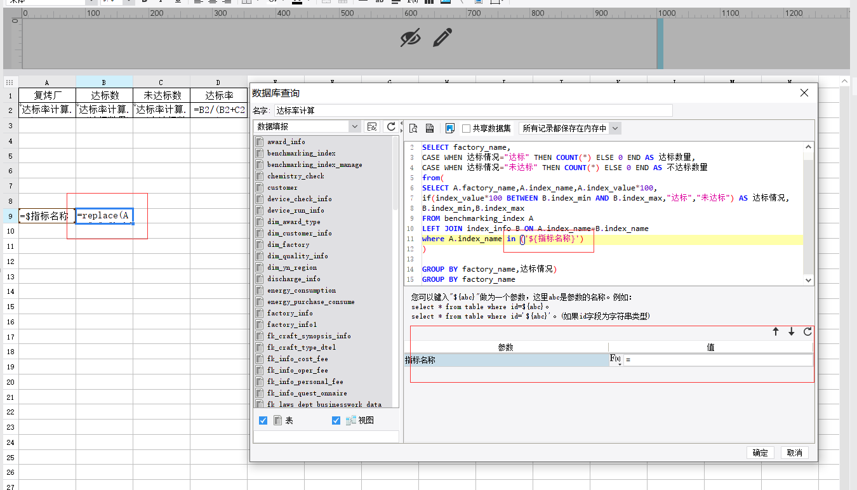Select the 达标率 header cell
Screen dimensions: 857x490
pos(218,95)
